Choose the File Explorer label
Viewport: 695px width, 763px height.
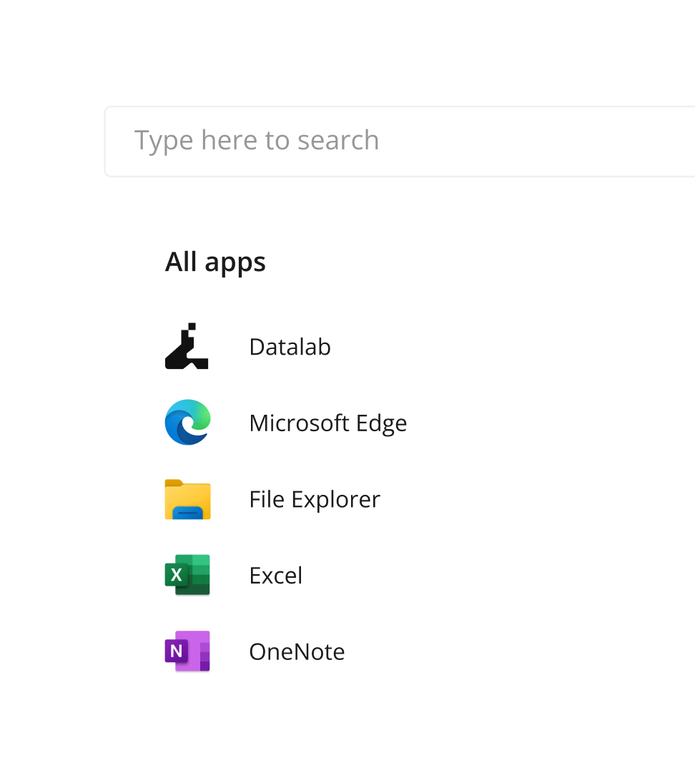[x=314, y=499]
